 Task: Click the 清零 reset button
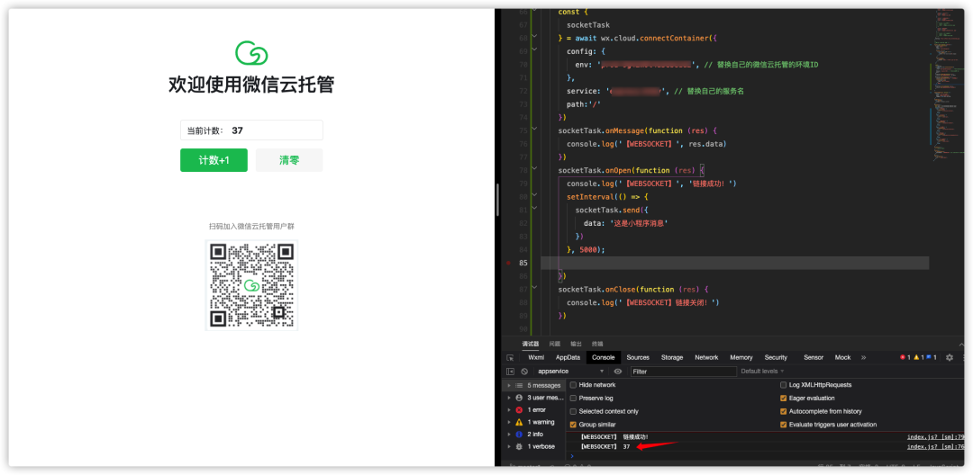pos(289,160)
